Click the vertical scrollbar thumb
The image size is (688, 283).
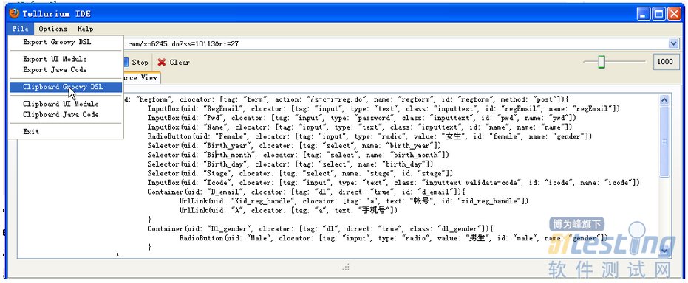tap(664, 141)
